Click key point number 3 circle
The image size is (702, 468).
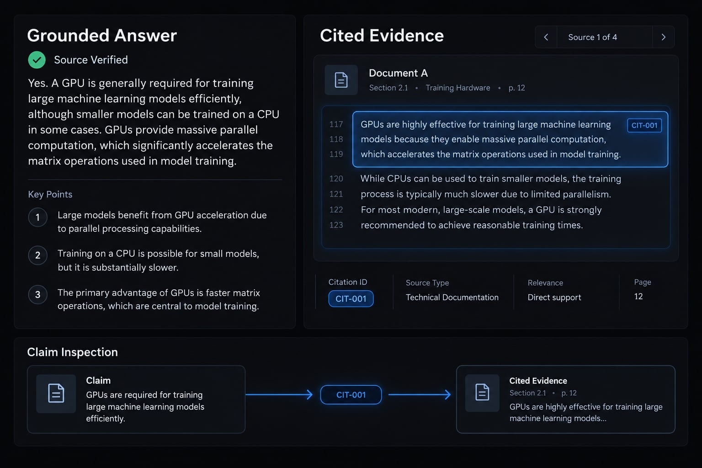38,295
